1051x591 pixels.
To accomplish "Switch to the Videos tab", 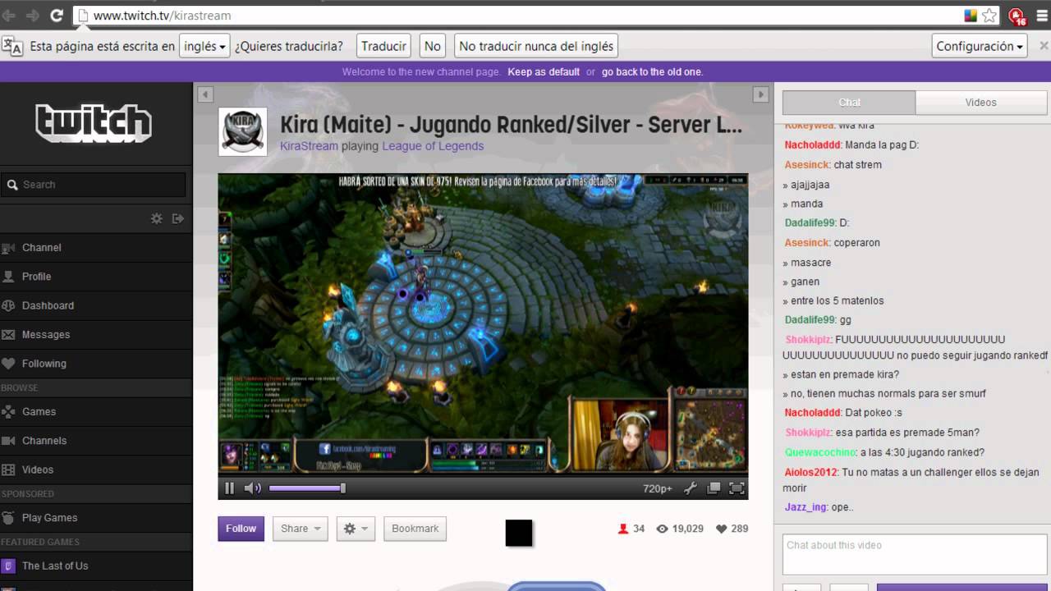I will pyautogui.click(x=981, y=103).
